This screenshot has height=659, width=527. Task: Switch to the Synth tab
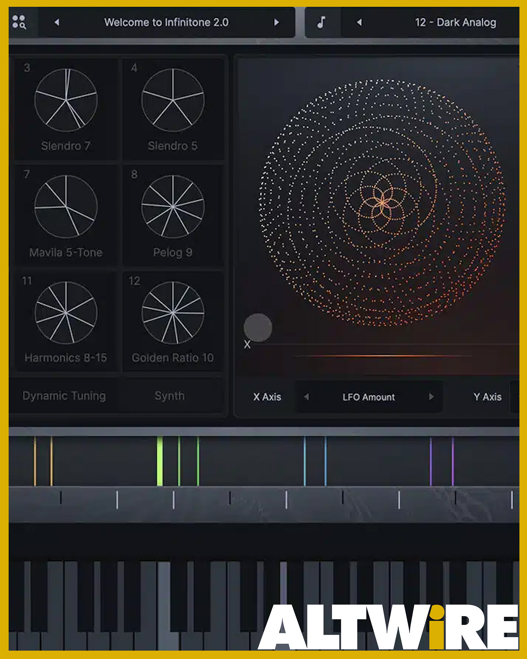pyautogui.click(x=169, y=395)
